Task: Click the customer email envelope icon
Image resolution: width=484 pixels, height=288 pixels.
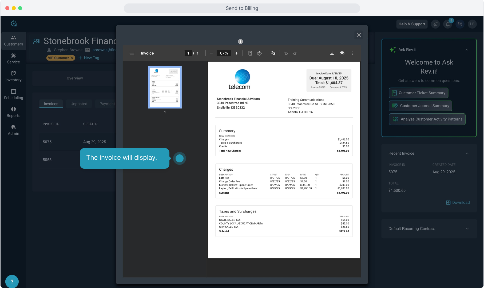Action: coord(88,50)
